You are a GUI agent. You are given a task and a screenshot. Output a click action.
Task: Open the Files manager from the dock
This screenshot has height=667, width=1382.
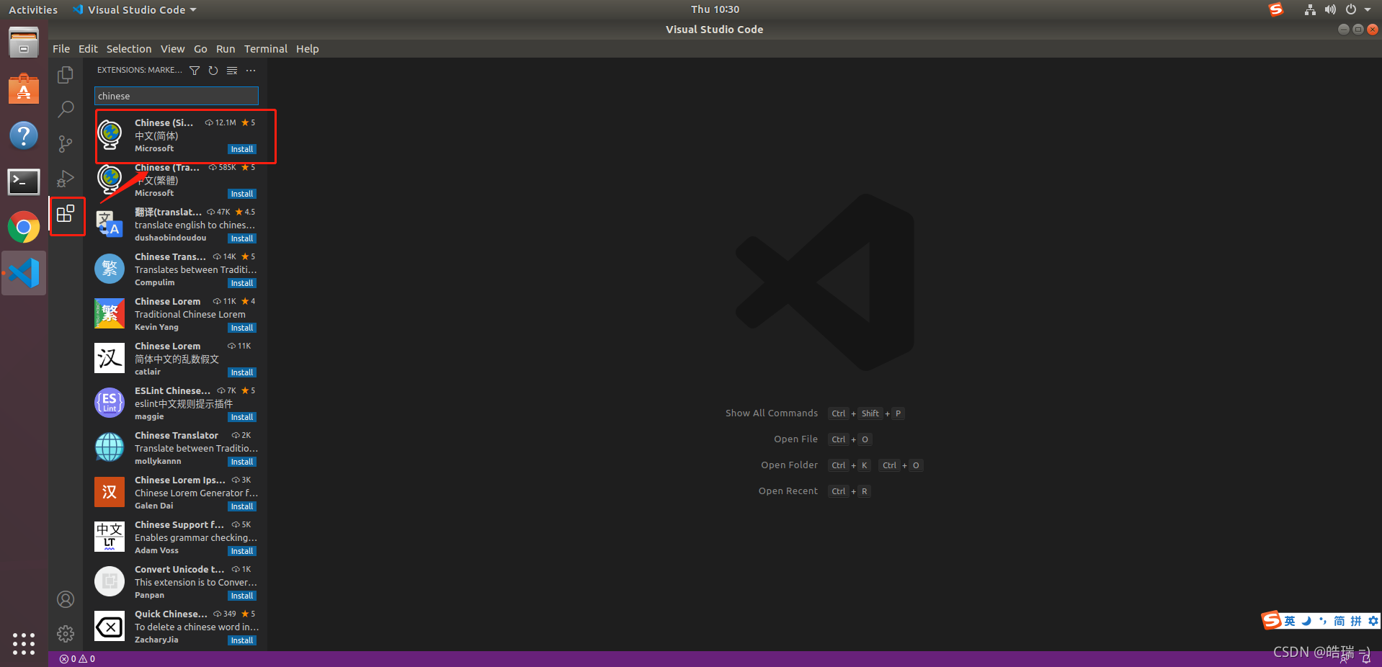24,43
